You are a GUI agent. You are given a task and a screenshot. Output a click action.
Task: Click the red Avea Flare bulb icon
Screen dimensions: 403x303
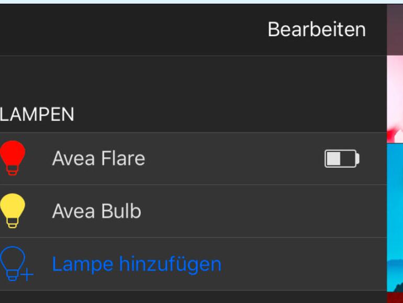(x=13, y=157)
